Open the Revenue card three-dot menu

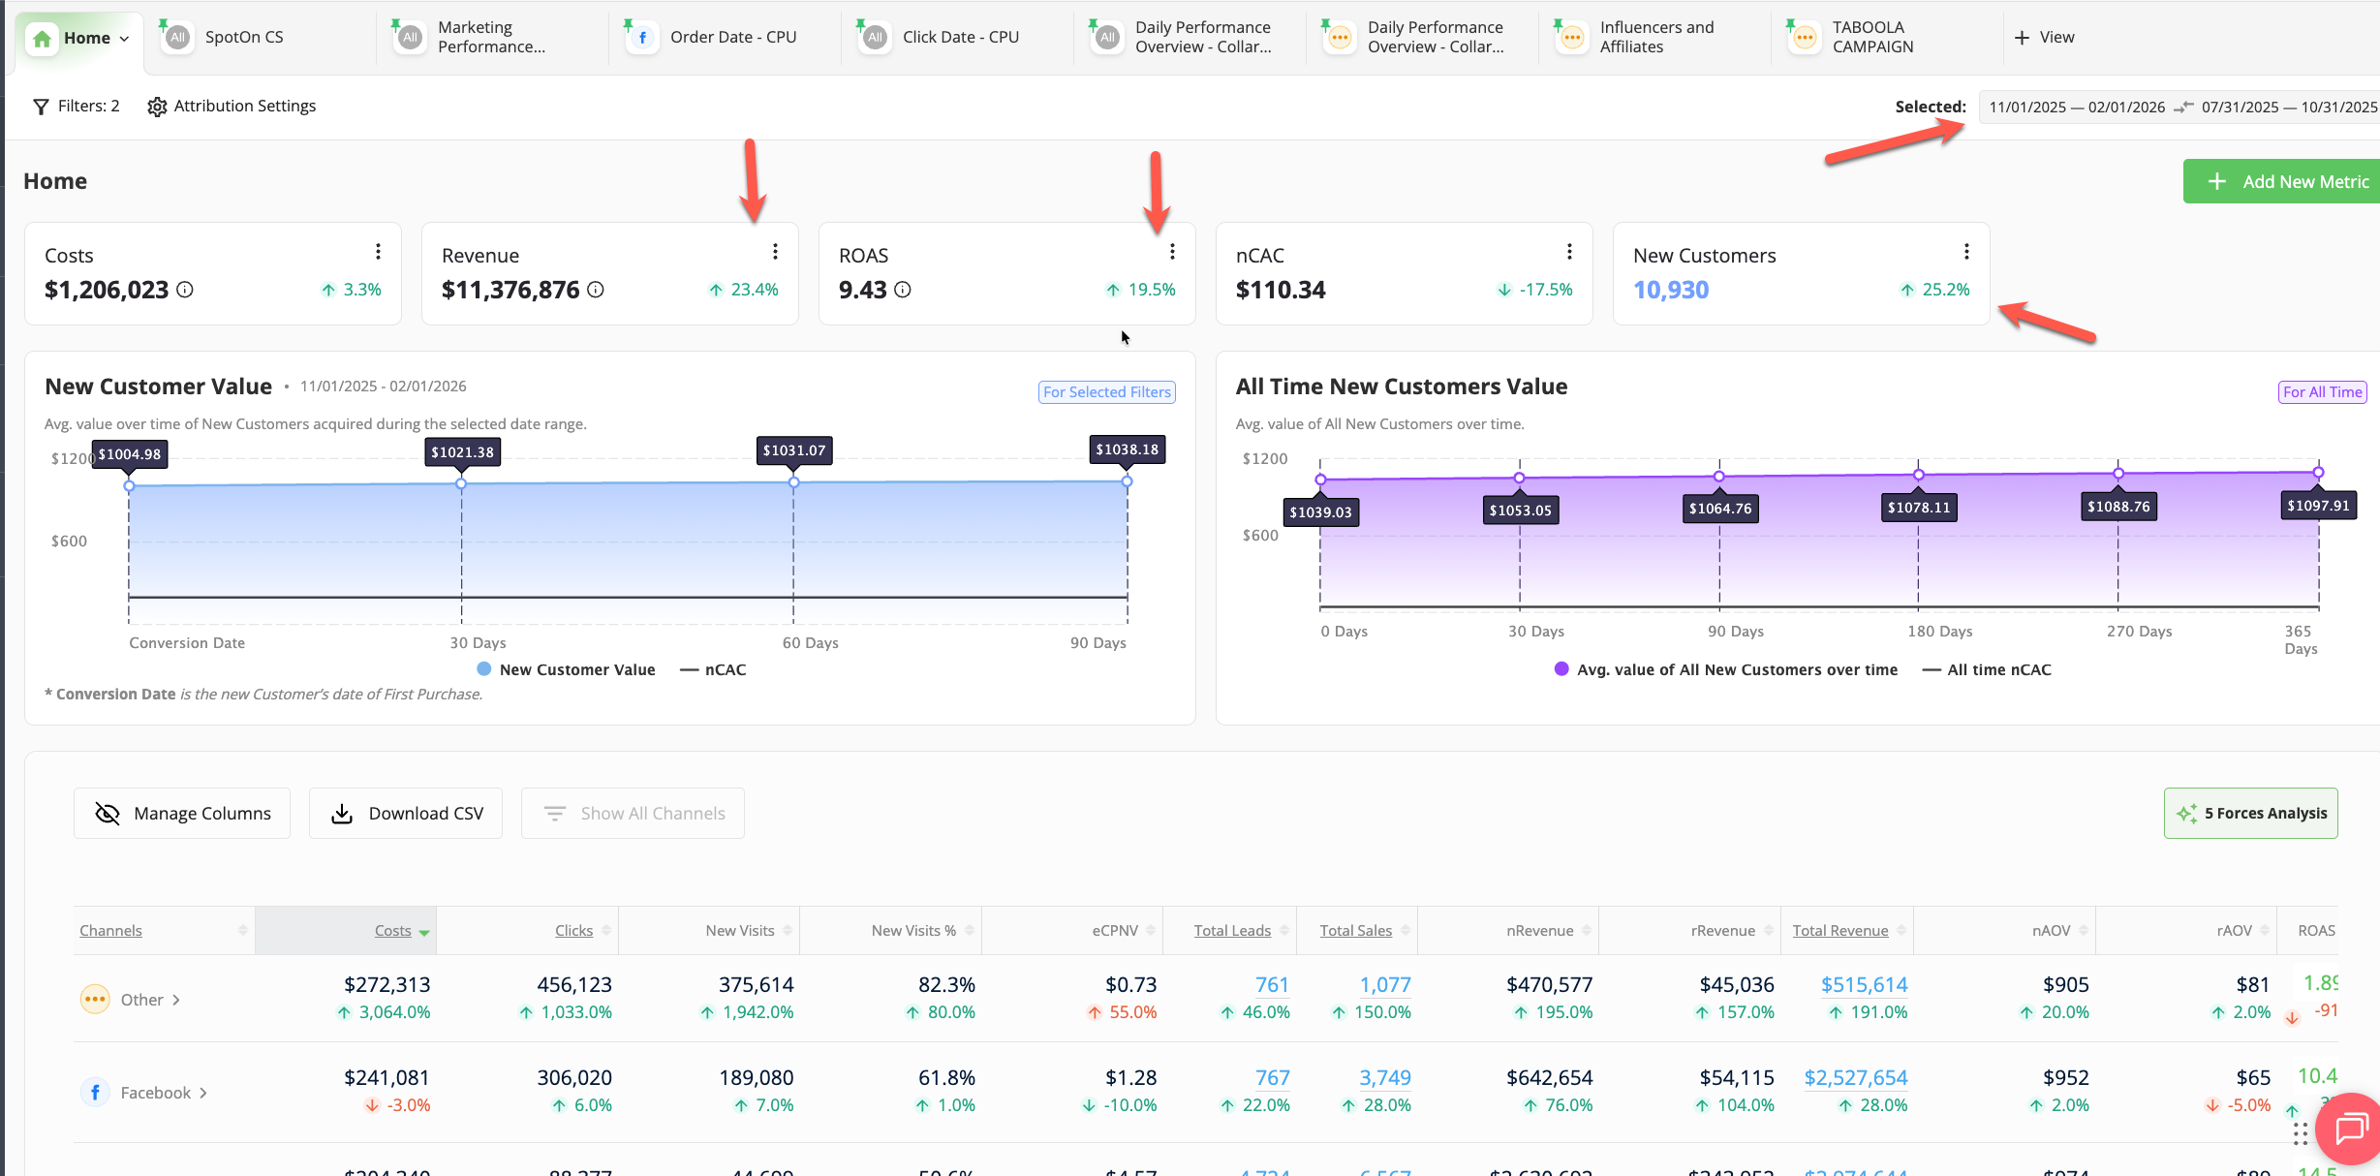775,252
